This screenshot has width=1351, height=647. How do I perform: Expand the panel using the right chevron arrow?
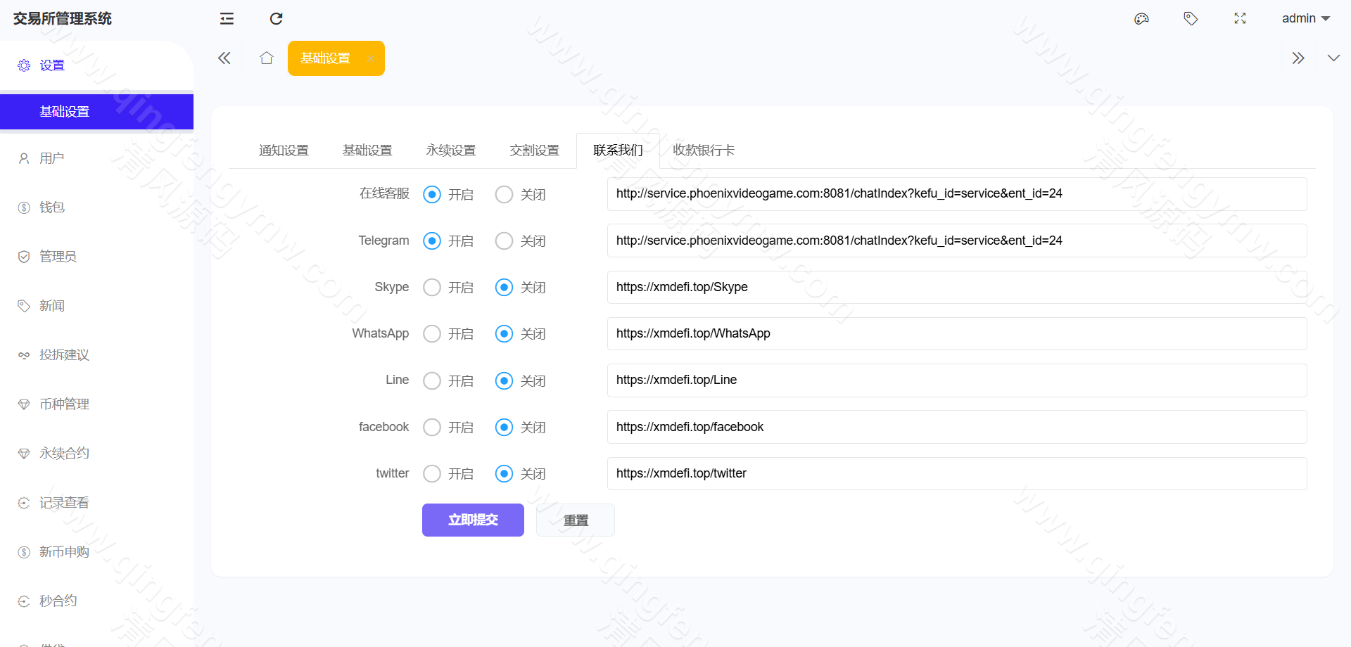click(x=1298, y=58)
